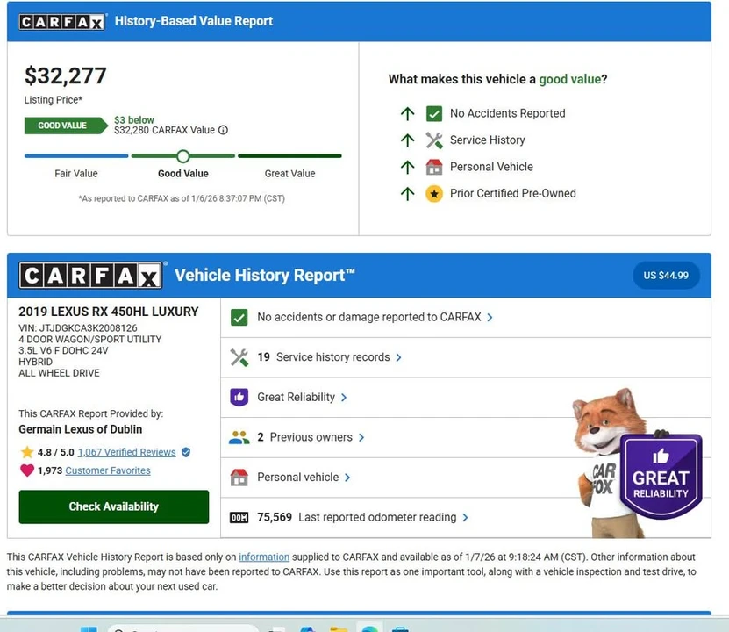Click the up arrow next to No Accidents Reported
Image resolution: width=729 pixels, height=632 pixels.
point(408,113)
